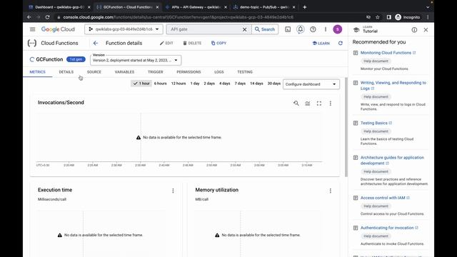This screenshot has width=457, height=257.
Task: Click the EDIT function button
Action: click(166, 43)
